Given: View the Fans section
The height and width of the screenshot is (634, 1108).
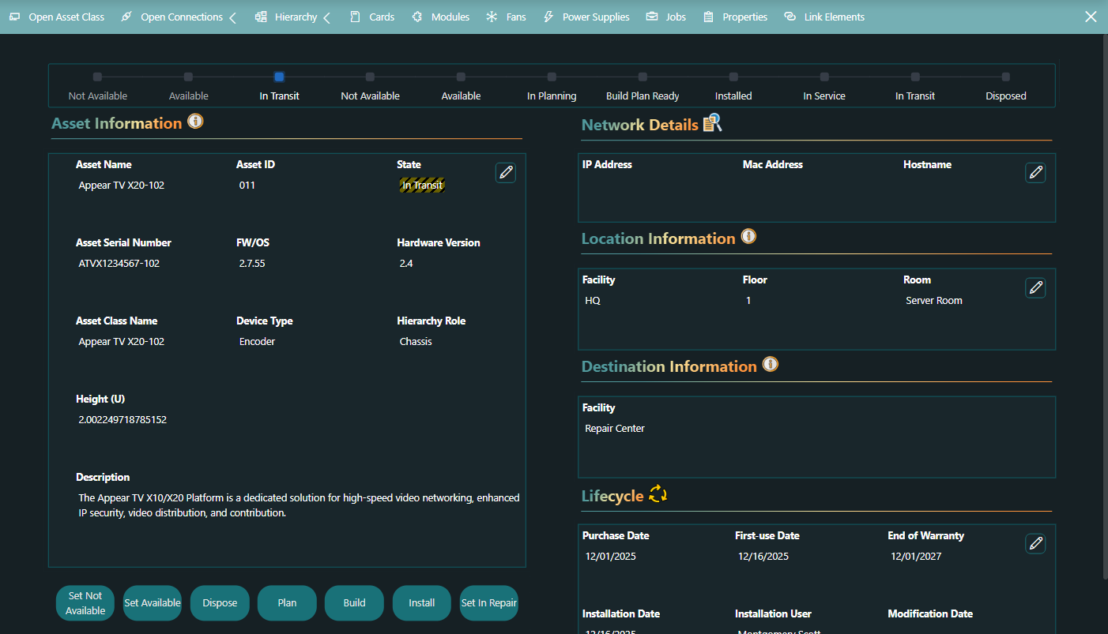Looking at the screenshot, I should point(506,16).
